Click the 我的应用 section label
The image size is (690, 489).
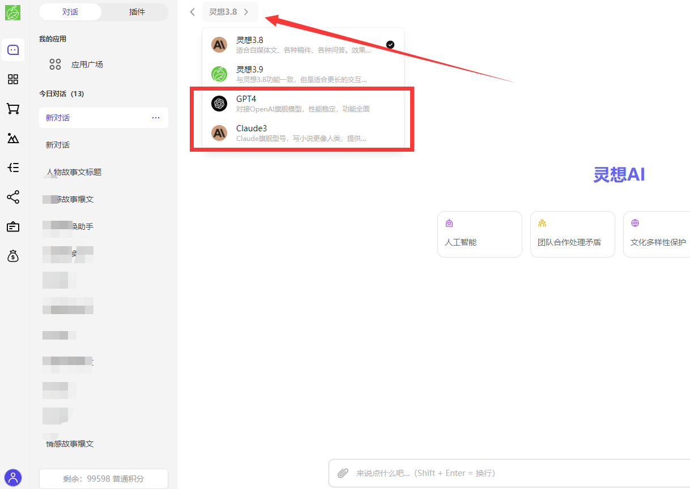[x=53, y=39]
